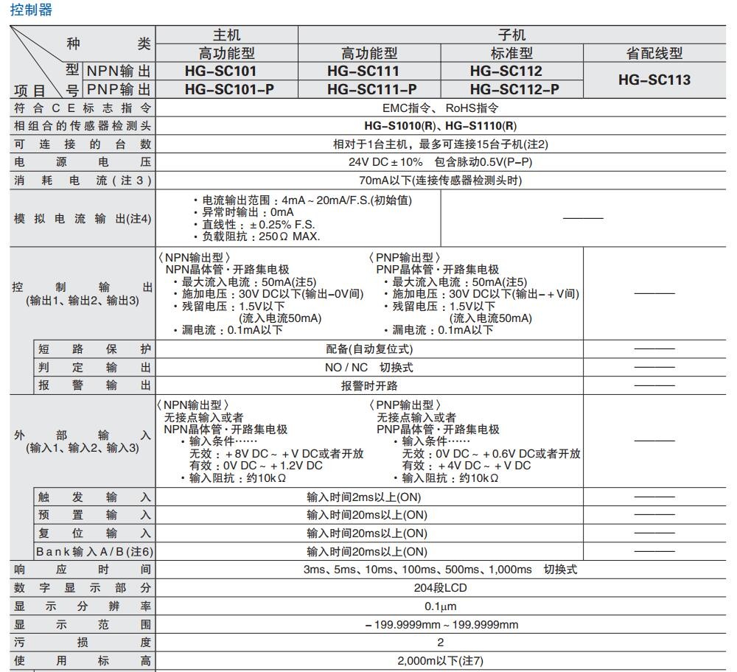Screen dimensions: 737x672
Task: Select the HG-SC112 model cell
Action: click(511, 71)
